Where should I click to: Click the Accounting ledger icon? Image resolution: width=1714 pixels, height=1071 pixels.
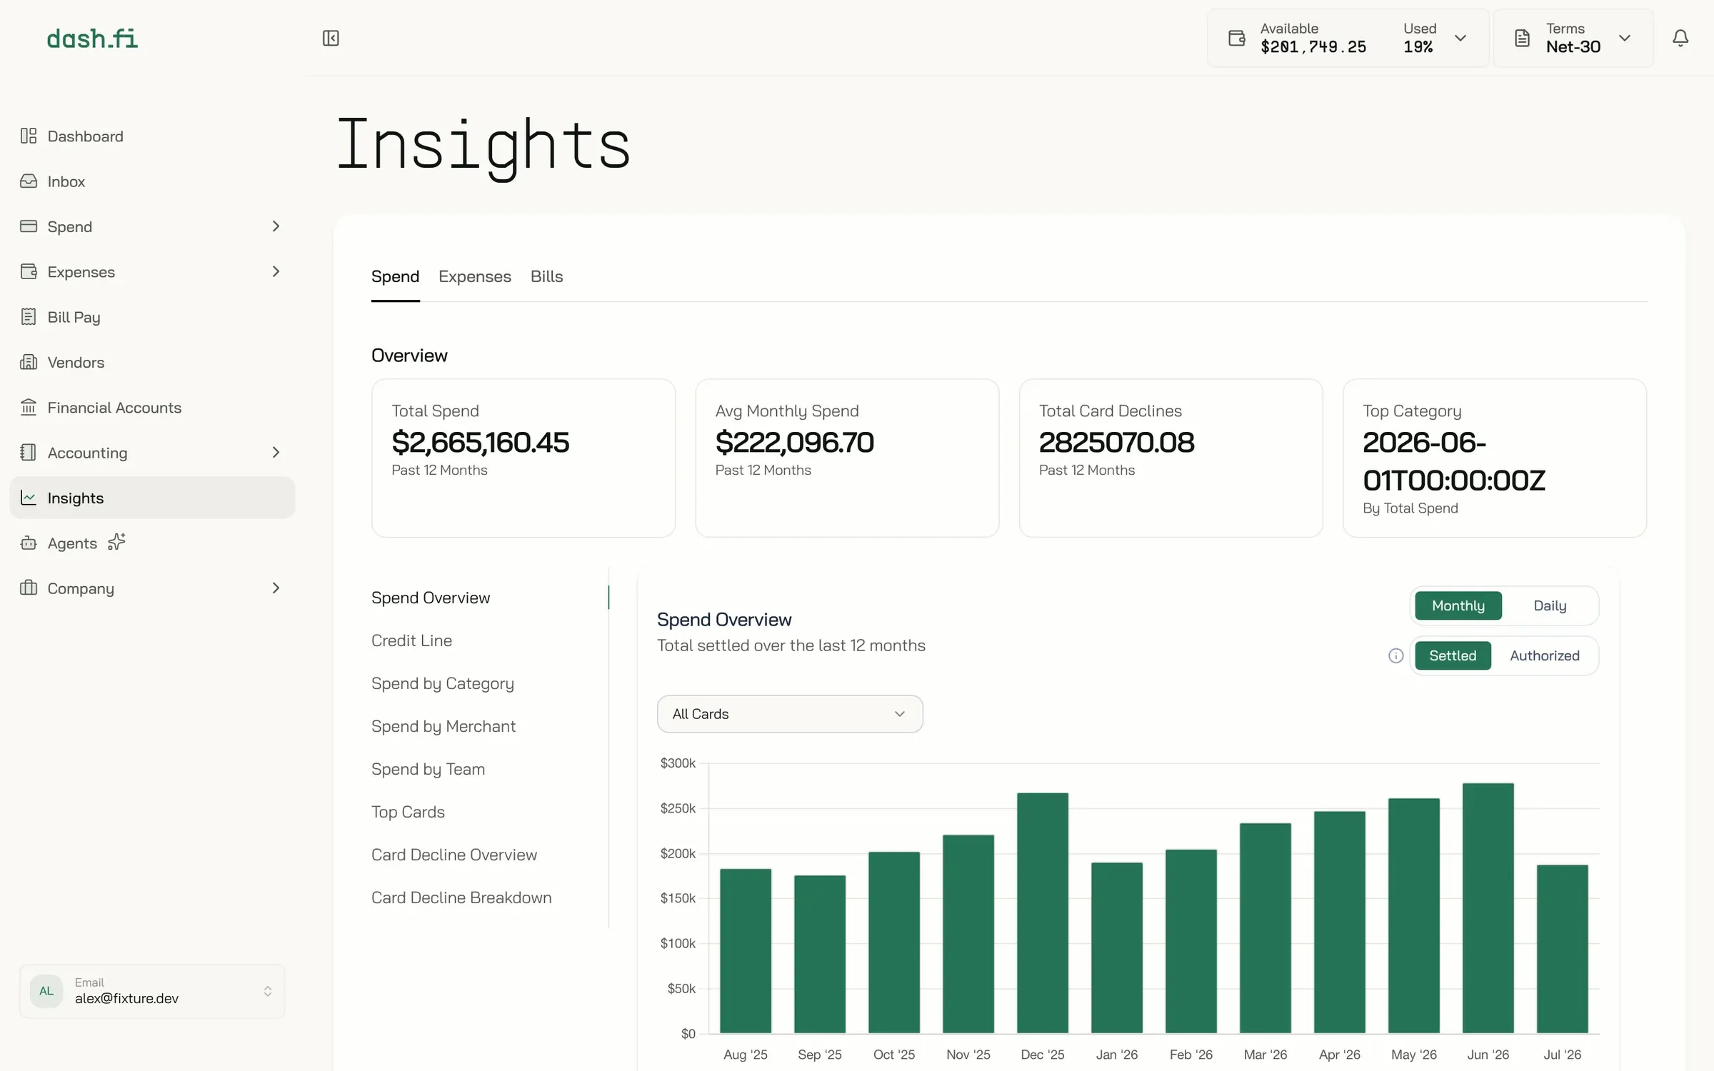click(29, 453)
